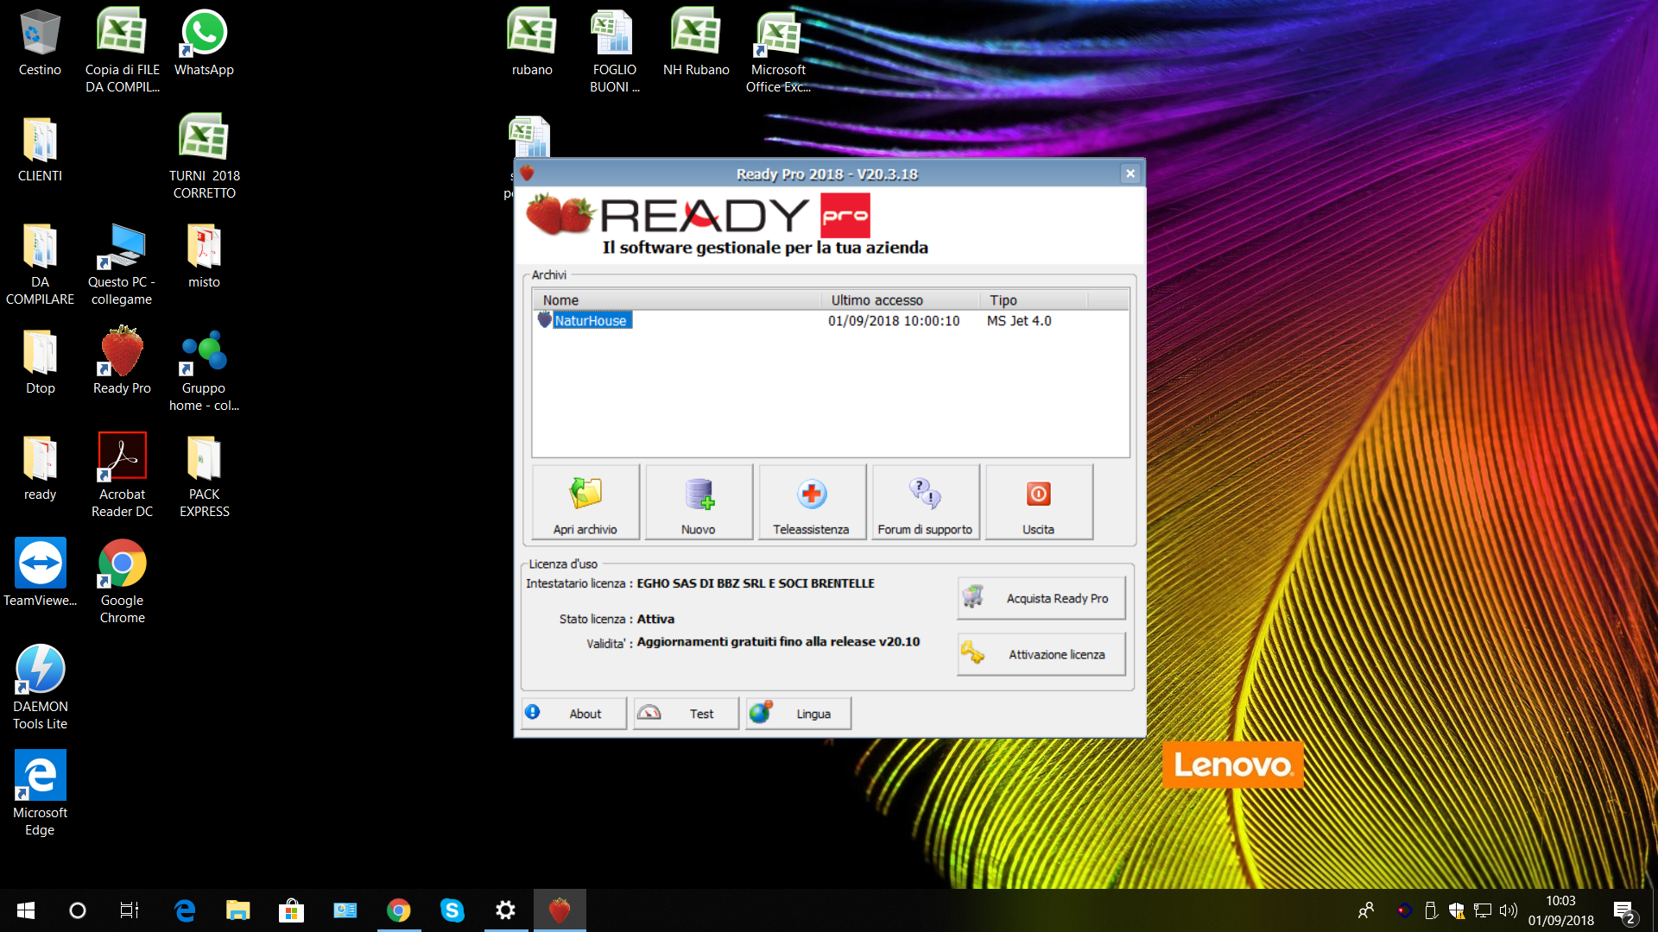Open the About dialog
This screenshot has height=932, width=1658.
click(x=573, y=714)
